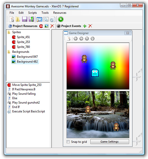The image size is (148, 159).
Task: Delete resource with the red X beside Project Resources
Action: coord(52,26)
